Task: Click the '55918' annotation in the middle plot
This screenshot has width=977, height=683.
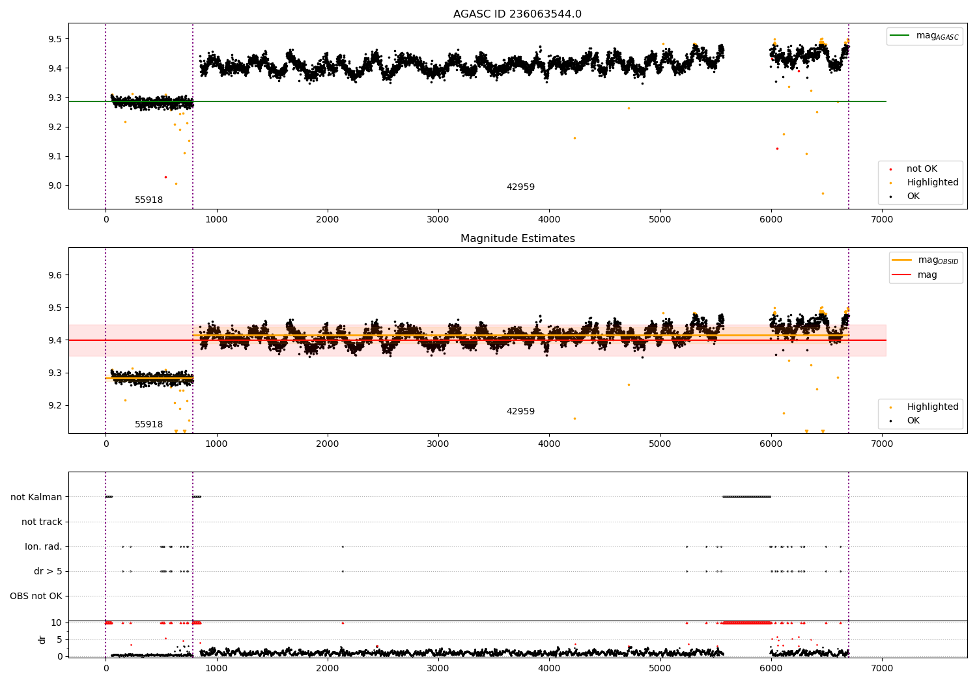Action: coord(149,425)
